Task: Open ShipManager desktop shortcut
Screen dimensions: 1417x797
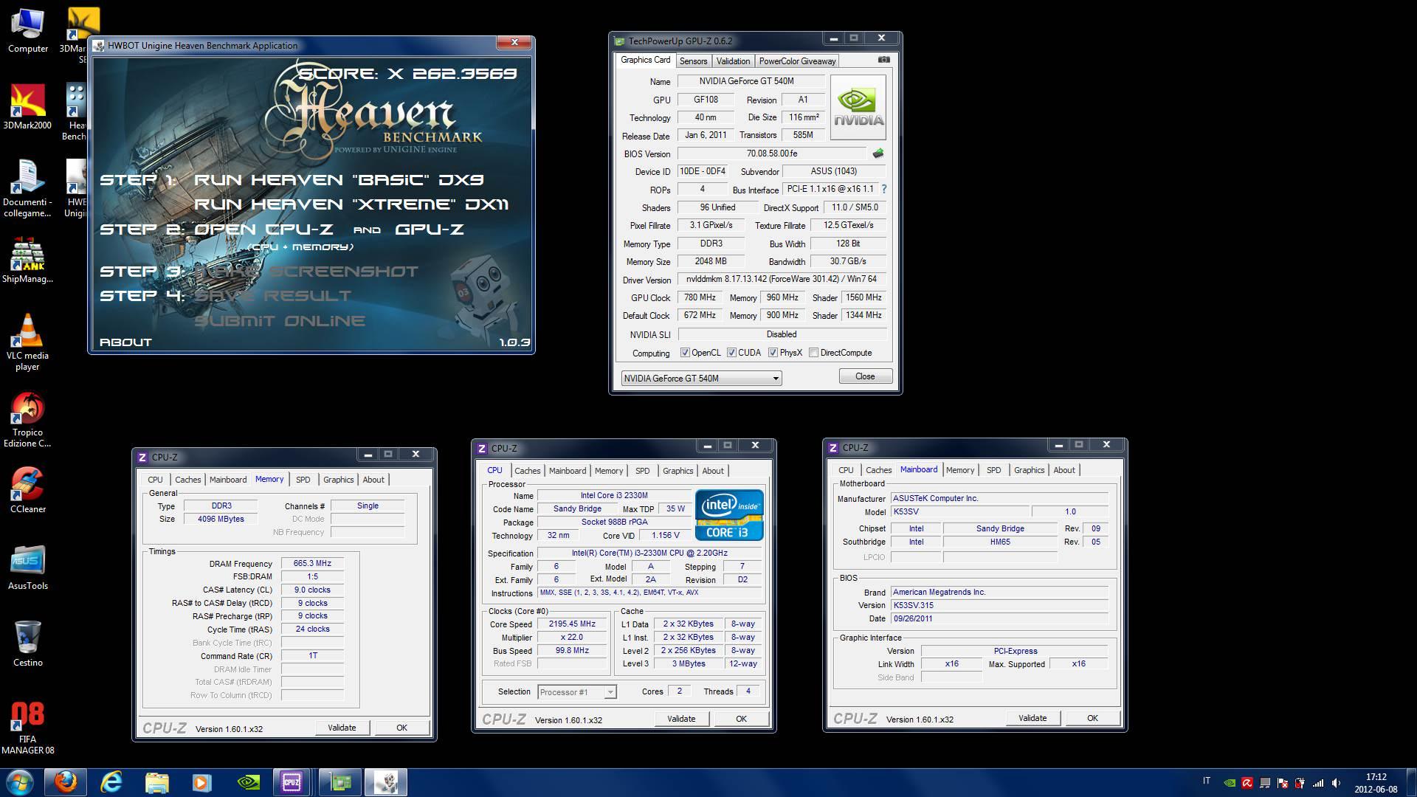Action: 27,261
